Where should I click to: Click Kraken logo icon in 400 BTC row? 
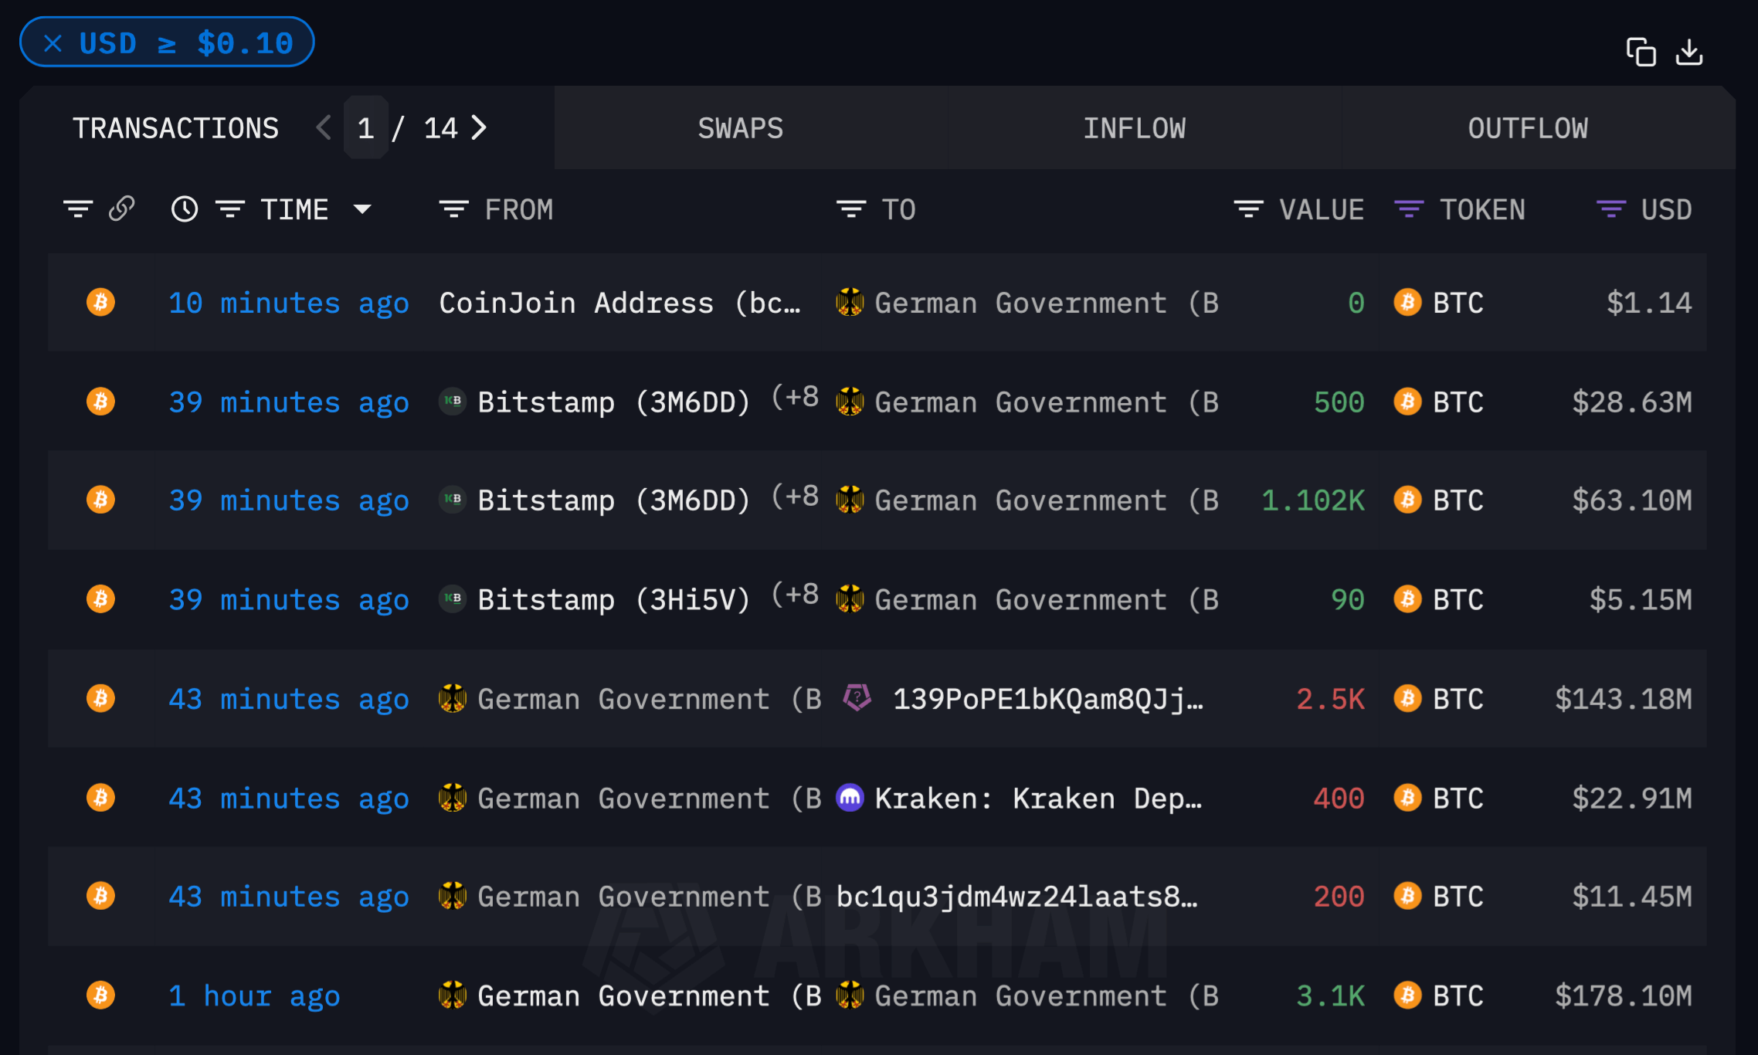click(x=850, y=797)
